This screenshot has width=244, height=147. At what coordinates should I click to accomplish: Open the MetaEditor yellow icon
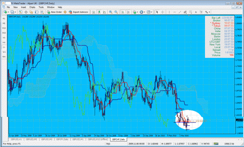(65, 12)
